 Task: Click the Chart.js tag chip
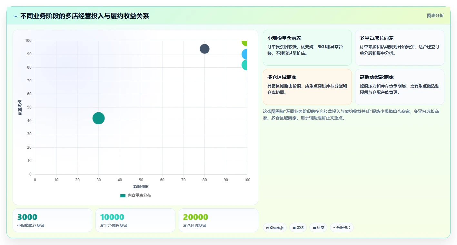[x=275, y=228]
